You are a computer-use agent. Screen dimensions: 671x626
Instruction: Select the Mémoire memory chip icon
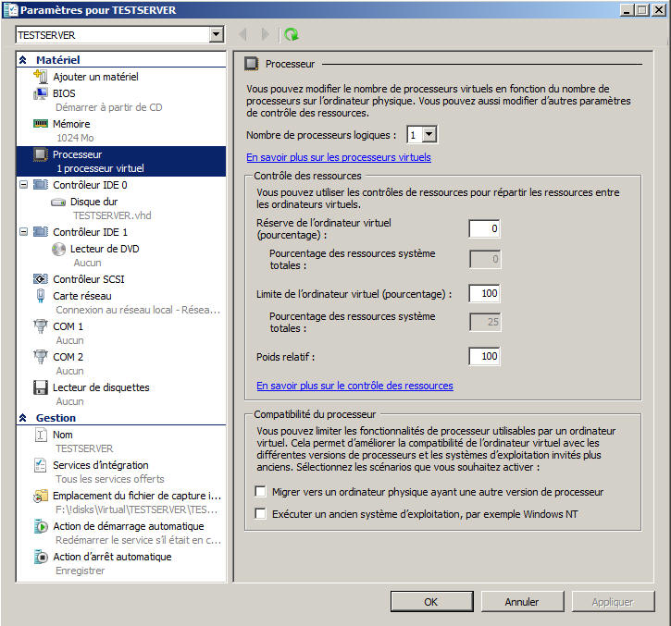41,123
